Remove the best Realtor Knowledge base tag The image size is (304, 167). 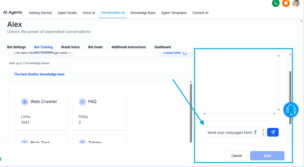click(x=70, y=52)
